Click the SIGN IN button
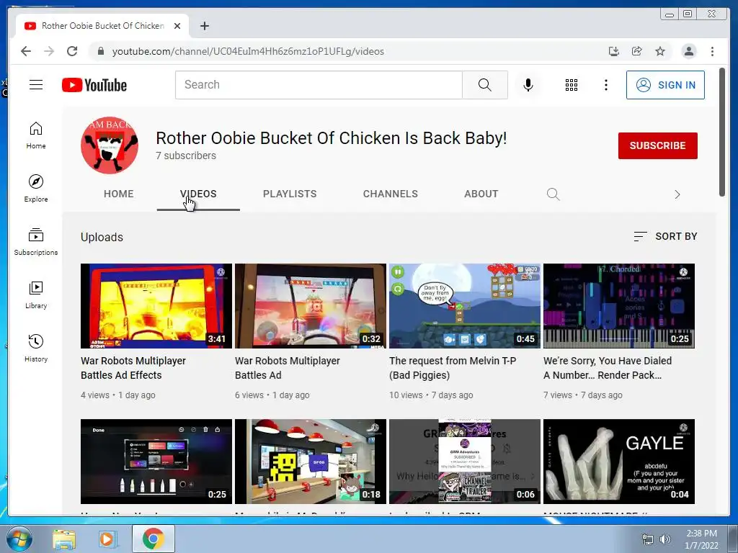The image size is (738, 553). coord(665,85)
